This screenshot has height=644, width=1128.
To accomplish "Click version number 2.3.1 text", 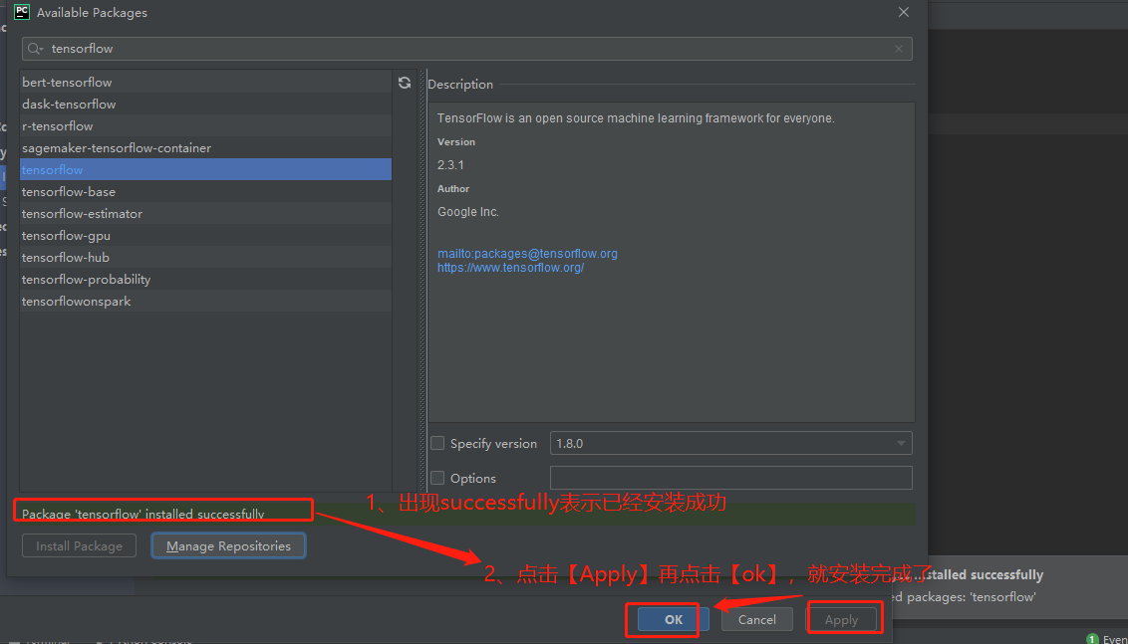I will (450, 164).
